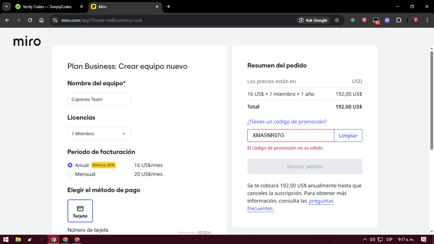Image resolution: width=434 pixels, height=244 pixels.
Task: Open network tray icon
Action: [380, 239]
